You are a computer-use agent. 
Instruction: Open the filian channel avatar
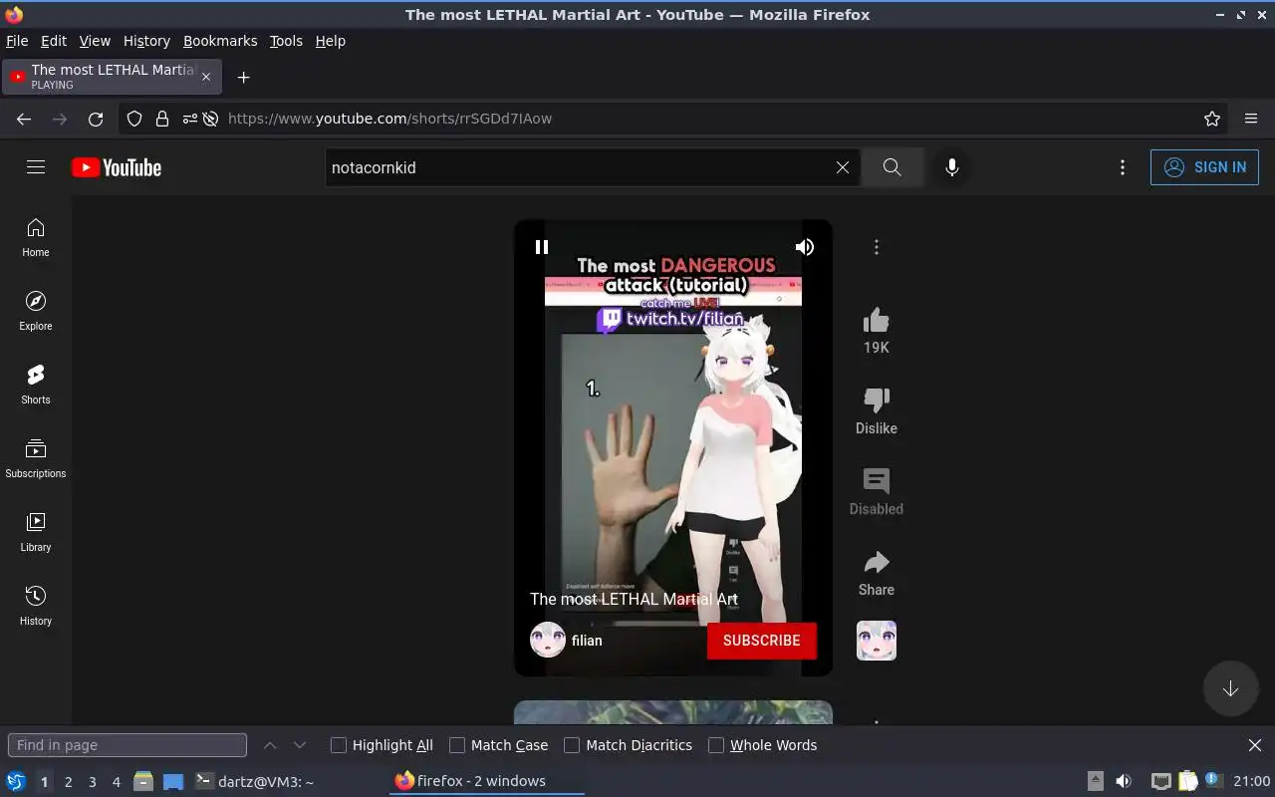(548, 640)
